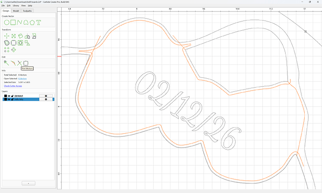Activate the Node Edit tool
322x193 pixels.
[7, 63]
